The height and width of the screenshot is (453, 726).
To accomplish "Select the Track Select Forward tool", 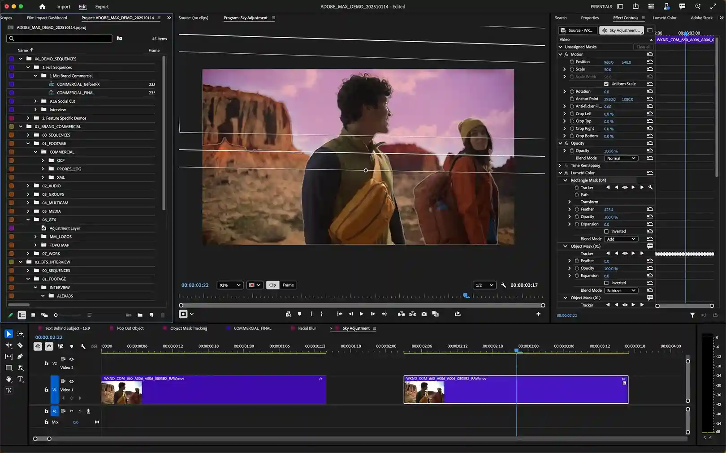I will [x=20, y=333].
